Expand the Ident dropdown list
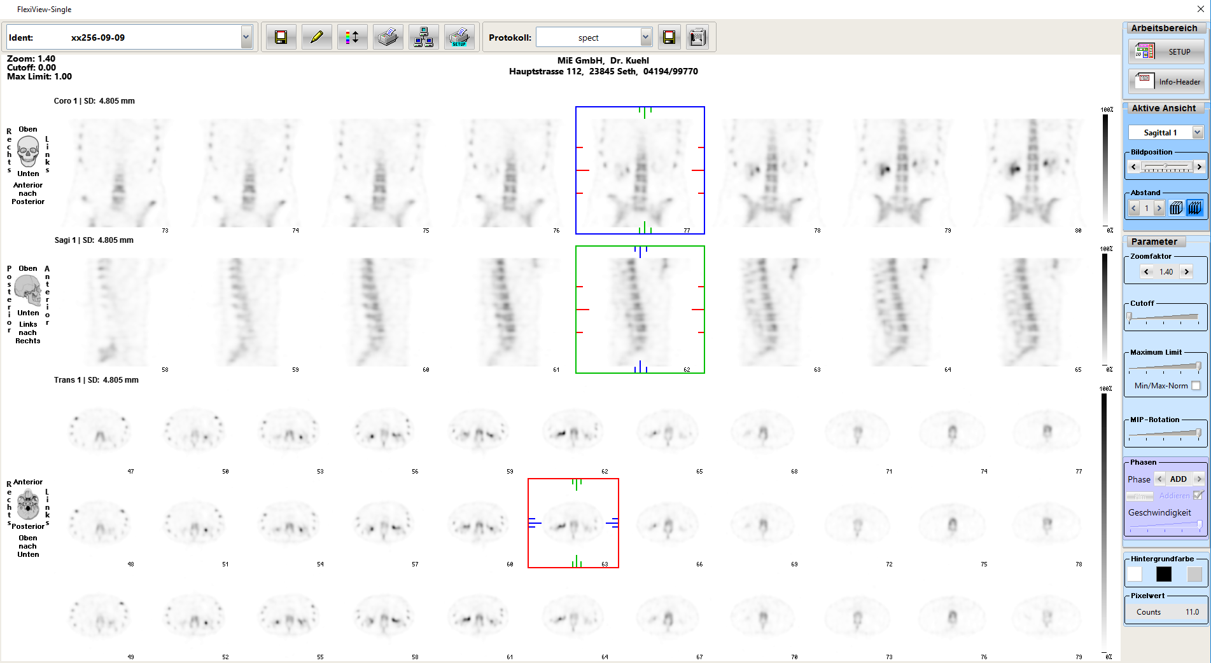 click(x=246, y=38)
